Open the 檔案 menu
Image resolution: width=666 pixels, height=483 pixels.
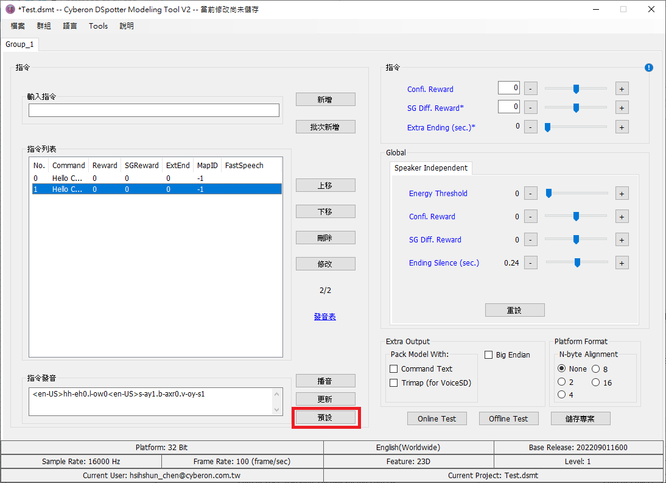[x=18, y=26]
